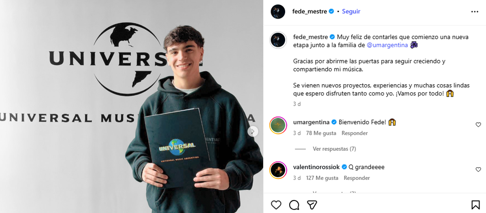This screenshot has width=486, height=213.
Task: Like the post with the heart icon
Action: [276, 204]
